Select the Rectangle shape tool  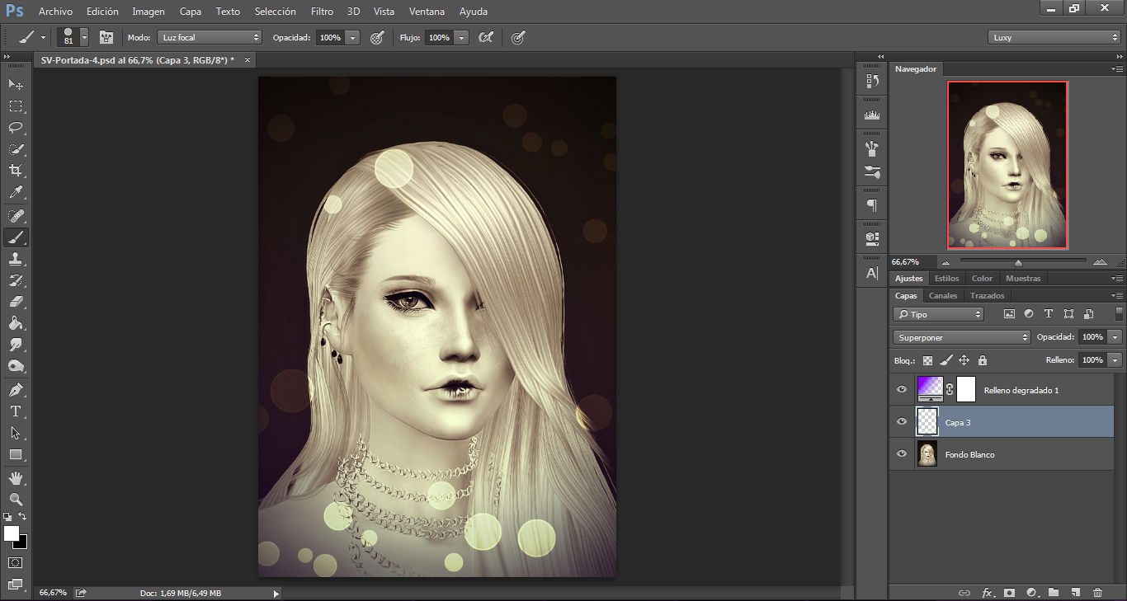16,454
